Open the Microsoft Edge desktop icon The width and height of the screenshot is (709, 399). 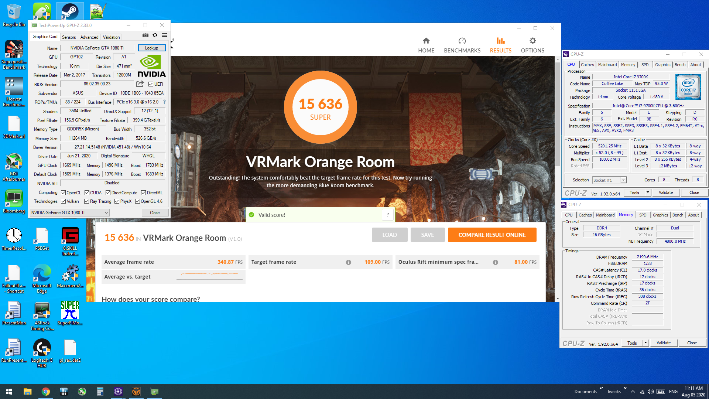[x=42, y=279]
